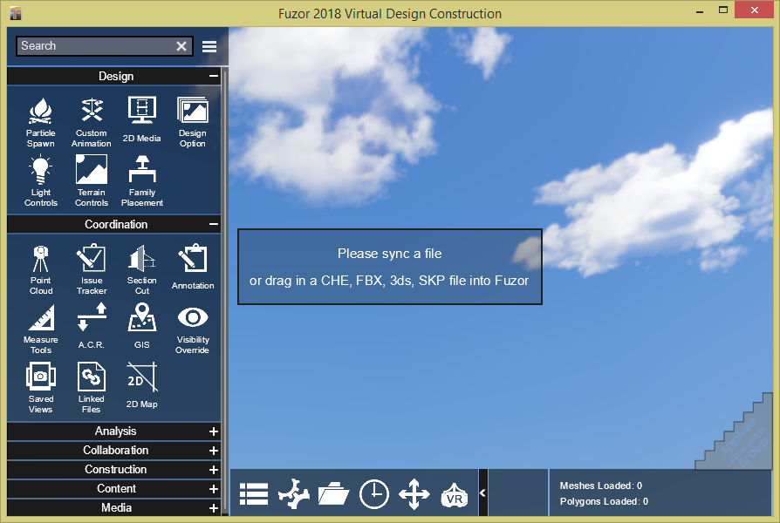The width and height of the screenshot is (780, 523).
Task: Click the clock time-of-day icon
Action: (x=374, y=494)
